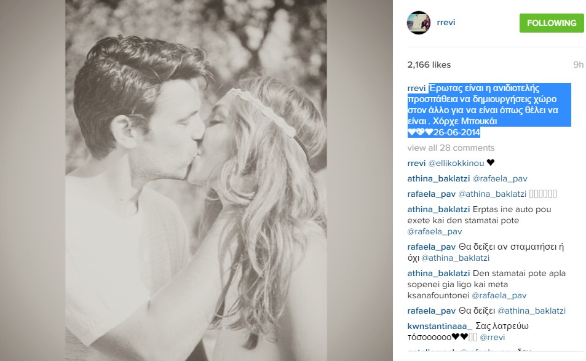Click the highlighted Greek caption text

(489, 110)
